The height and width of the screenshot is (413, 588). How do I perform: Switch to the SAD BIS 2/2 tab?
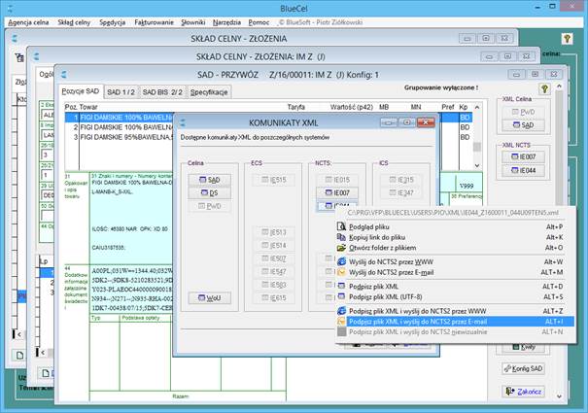click(162, 92)
